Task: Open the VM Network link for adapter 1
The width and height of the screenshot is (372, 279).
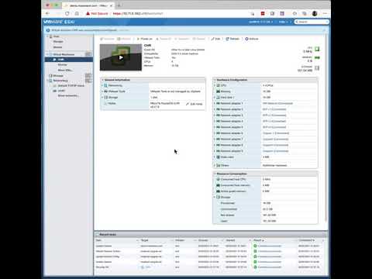Action: (x=277, y=103)
